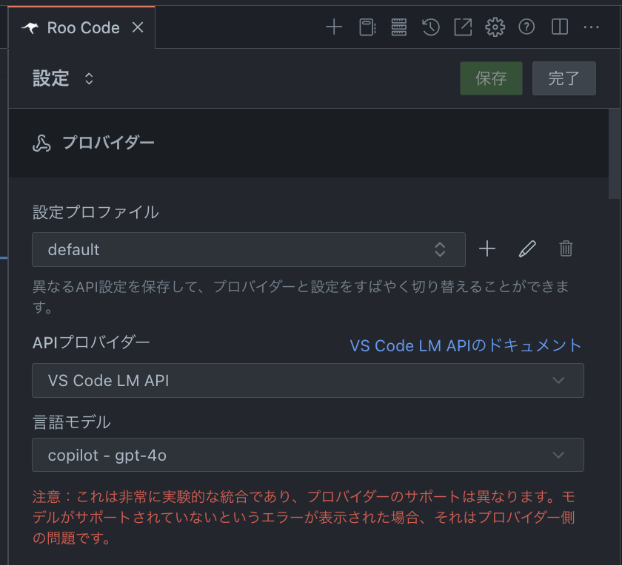The image size is (622, 565).
Task: Open the 言語モデル dropdown
Action: pos(308,455)
